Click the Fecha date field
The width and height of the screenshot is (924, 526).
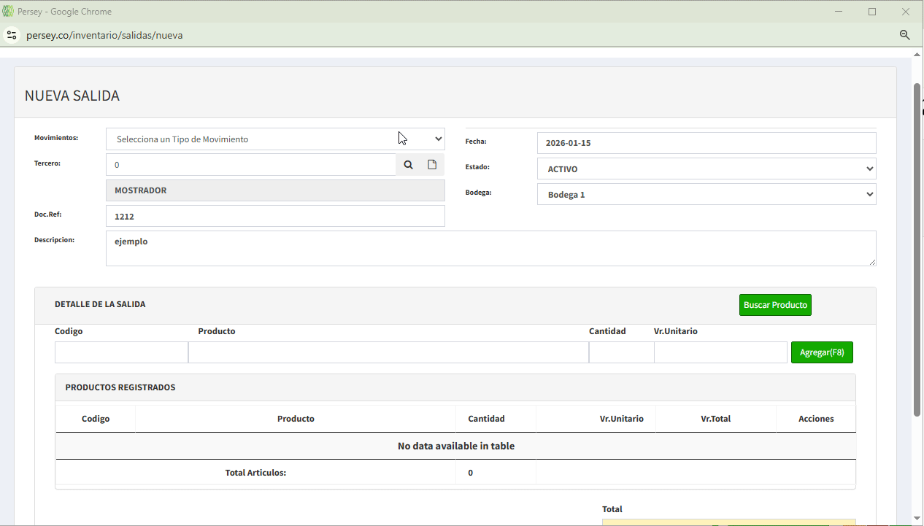tap(706, 143)
